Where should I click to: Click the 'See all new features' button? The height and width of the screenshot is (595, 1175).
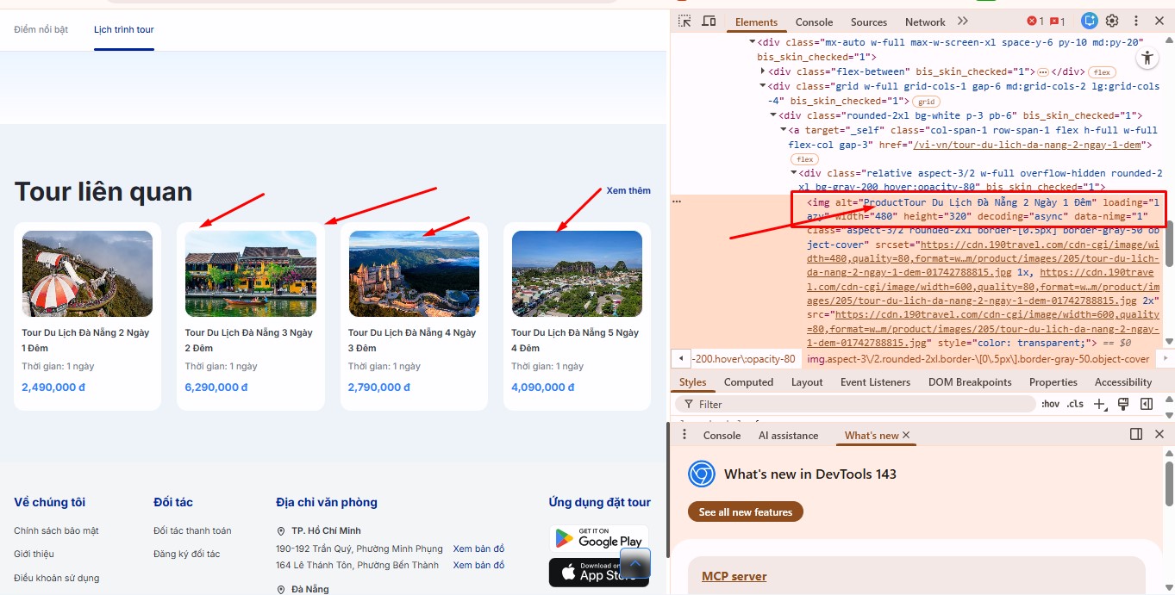[x=745, y=512]
